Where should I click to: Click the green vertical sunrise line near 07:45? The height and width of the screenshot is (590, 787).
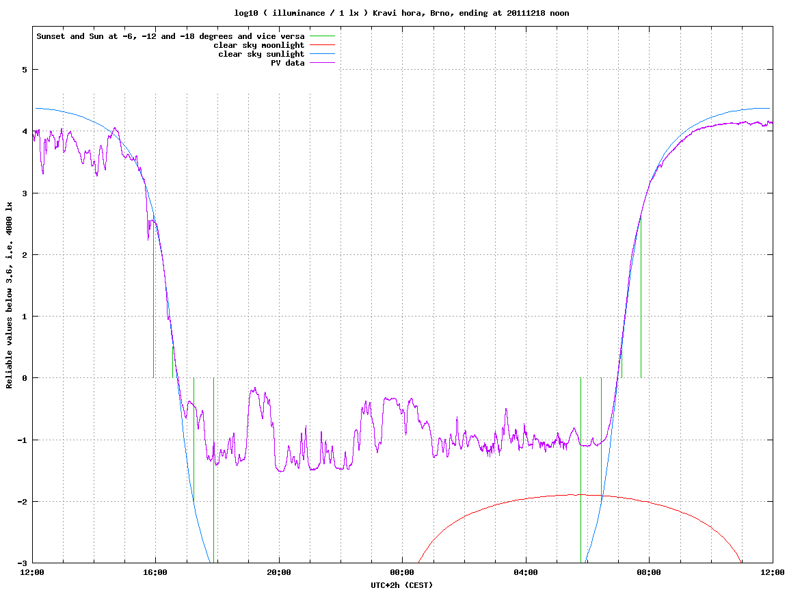641,296
